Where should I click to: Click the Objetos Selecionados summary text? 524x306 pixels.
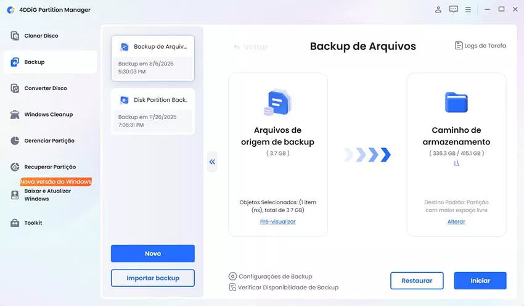tap(277, 206)
